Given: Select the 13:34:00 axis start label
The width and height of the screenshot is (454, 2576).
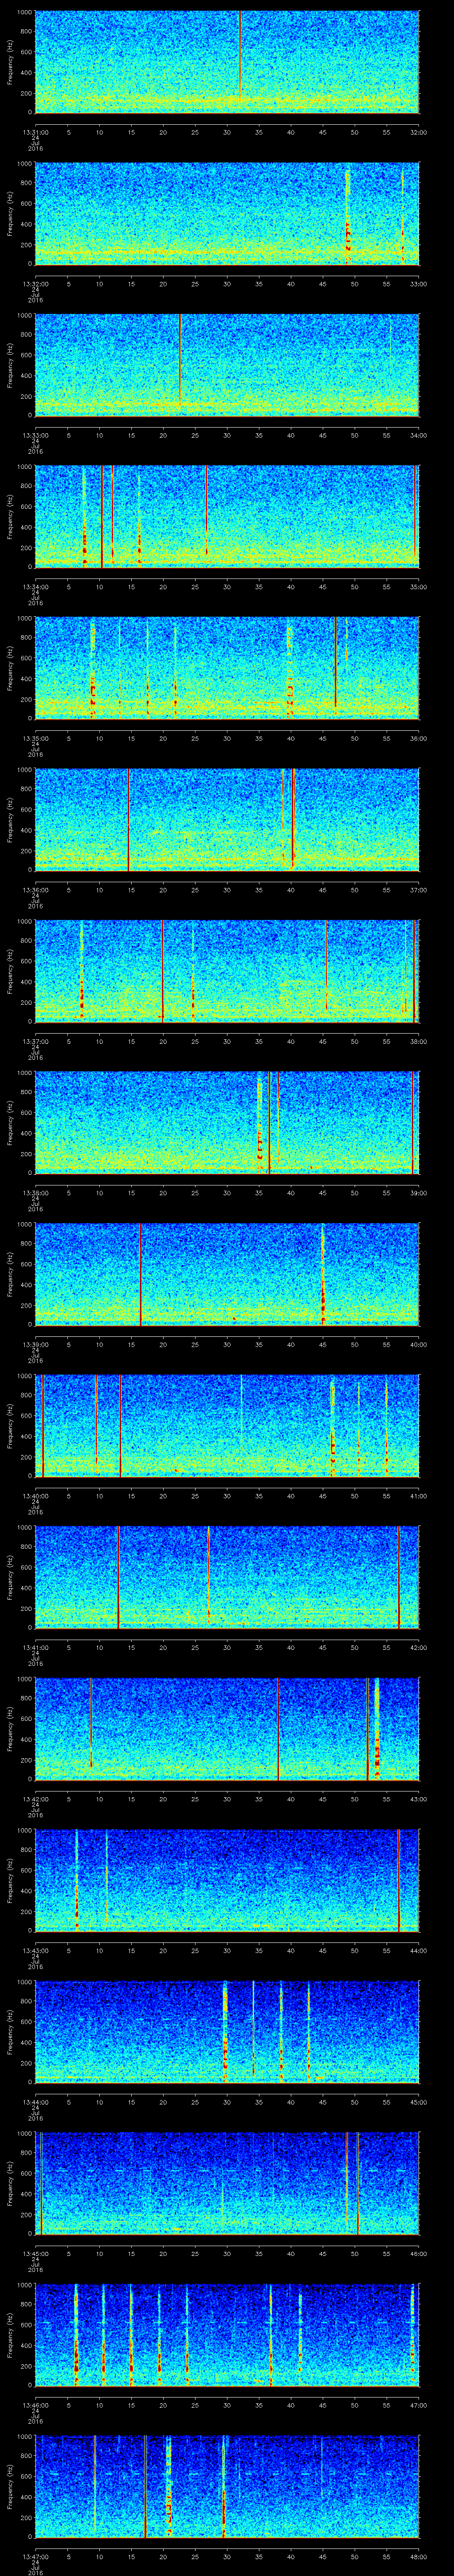Looking at the screenshot, I should pos(35,587).
